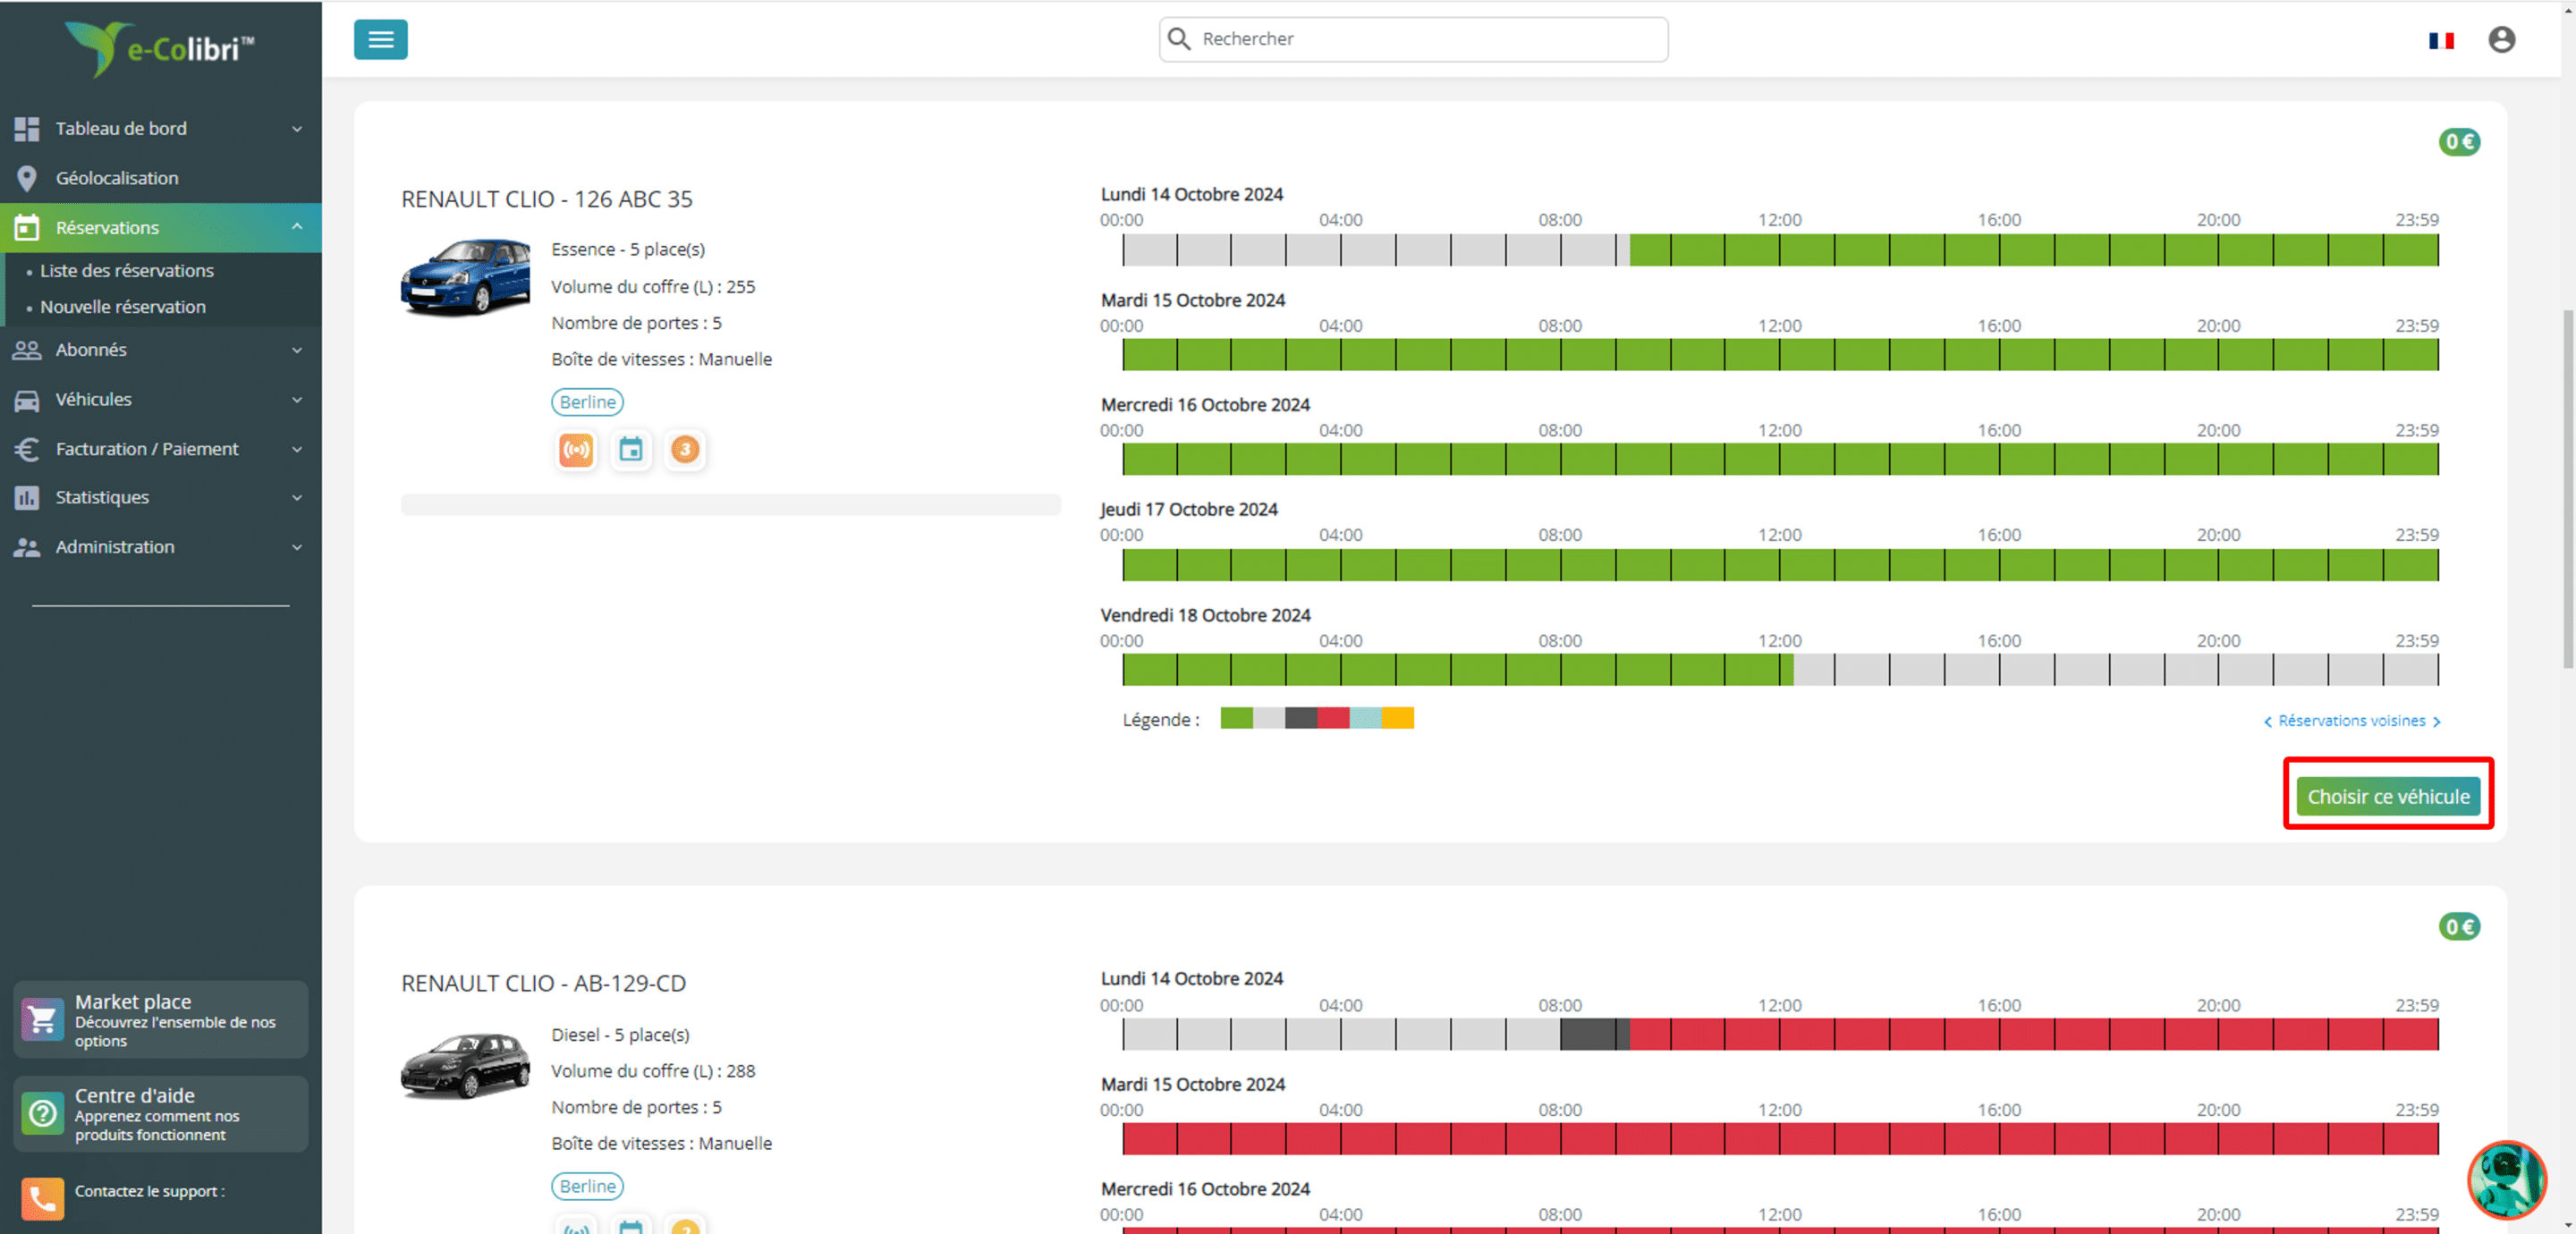The height and width of the screenshot is (1234, 2576).
Task: Open Nouvelle réservation submenu item
Action: pos(123,307)
